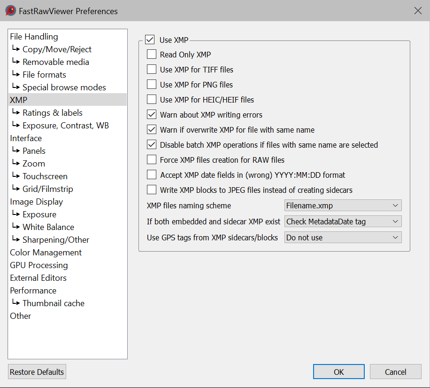Close the Preferences dialog window
The height and width of the screenshot is (388, 430).
tap(417, 11)
